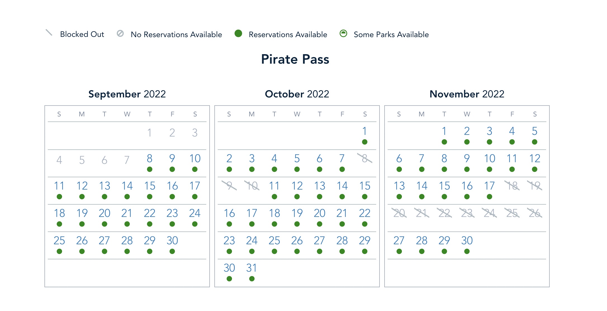Click greyed-out September 4 date
This screenshot has height=311, width=607.
point(59,160)
